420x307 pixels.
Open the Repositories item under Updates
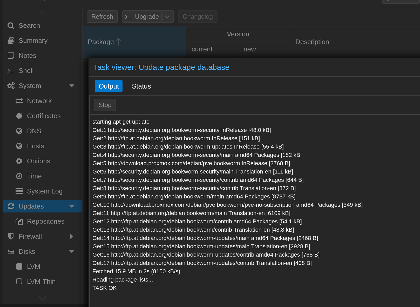point(42,222)
